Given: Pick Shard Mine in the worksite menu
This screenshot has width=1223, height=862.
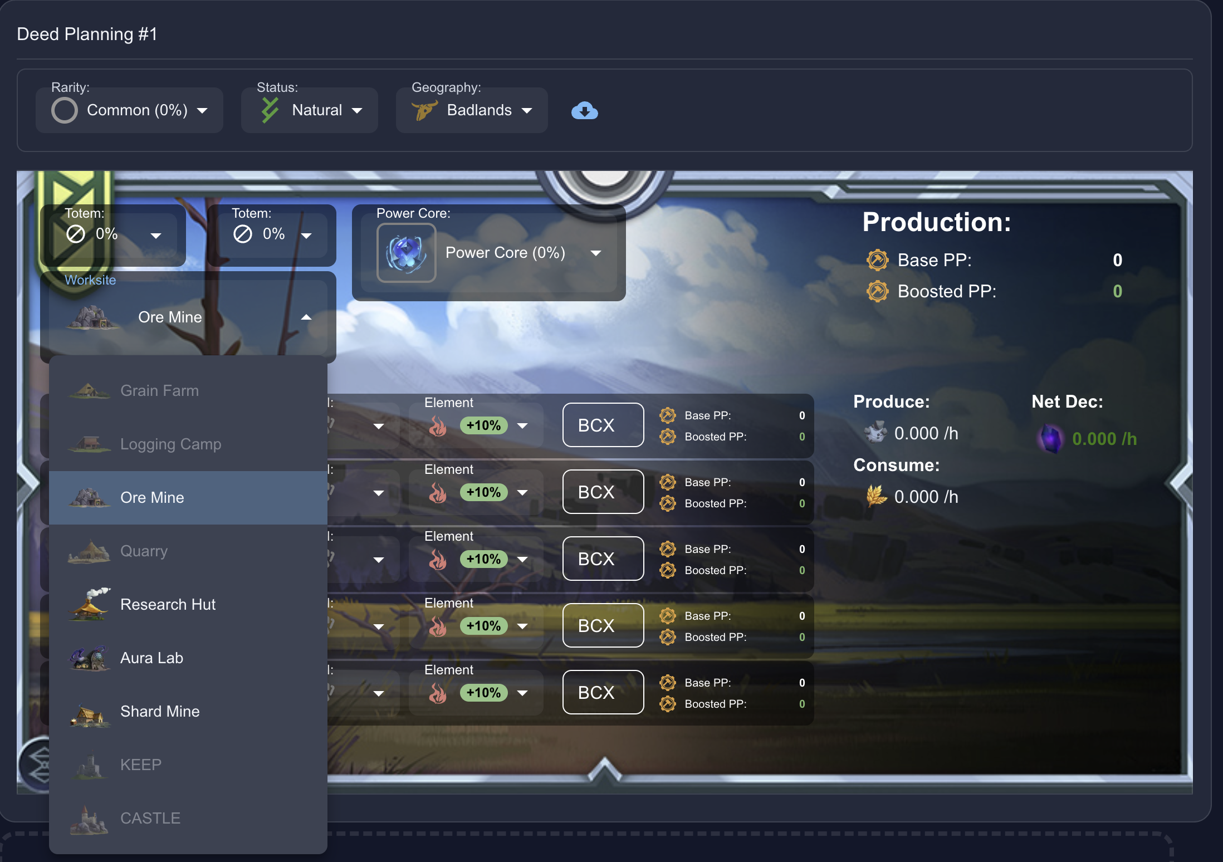Looking at the screenshot, I should [160, 712].
